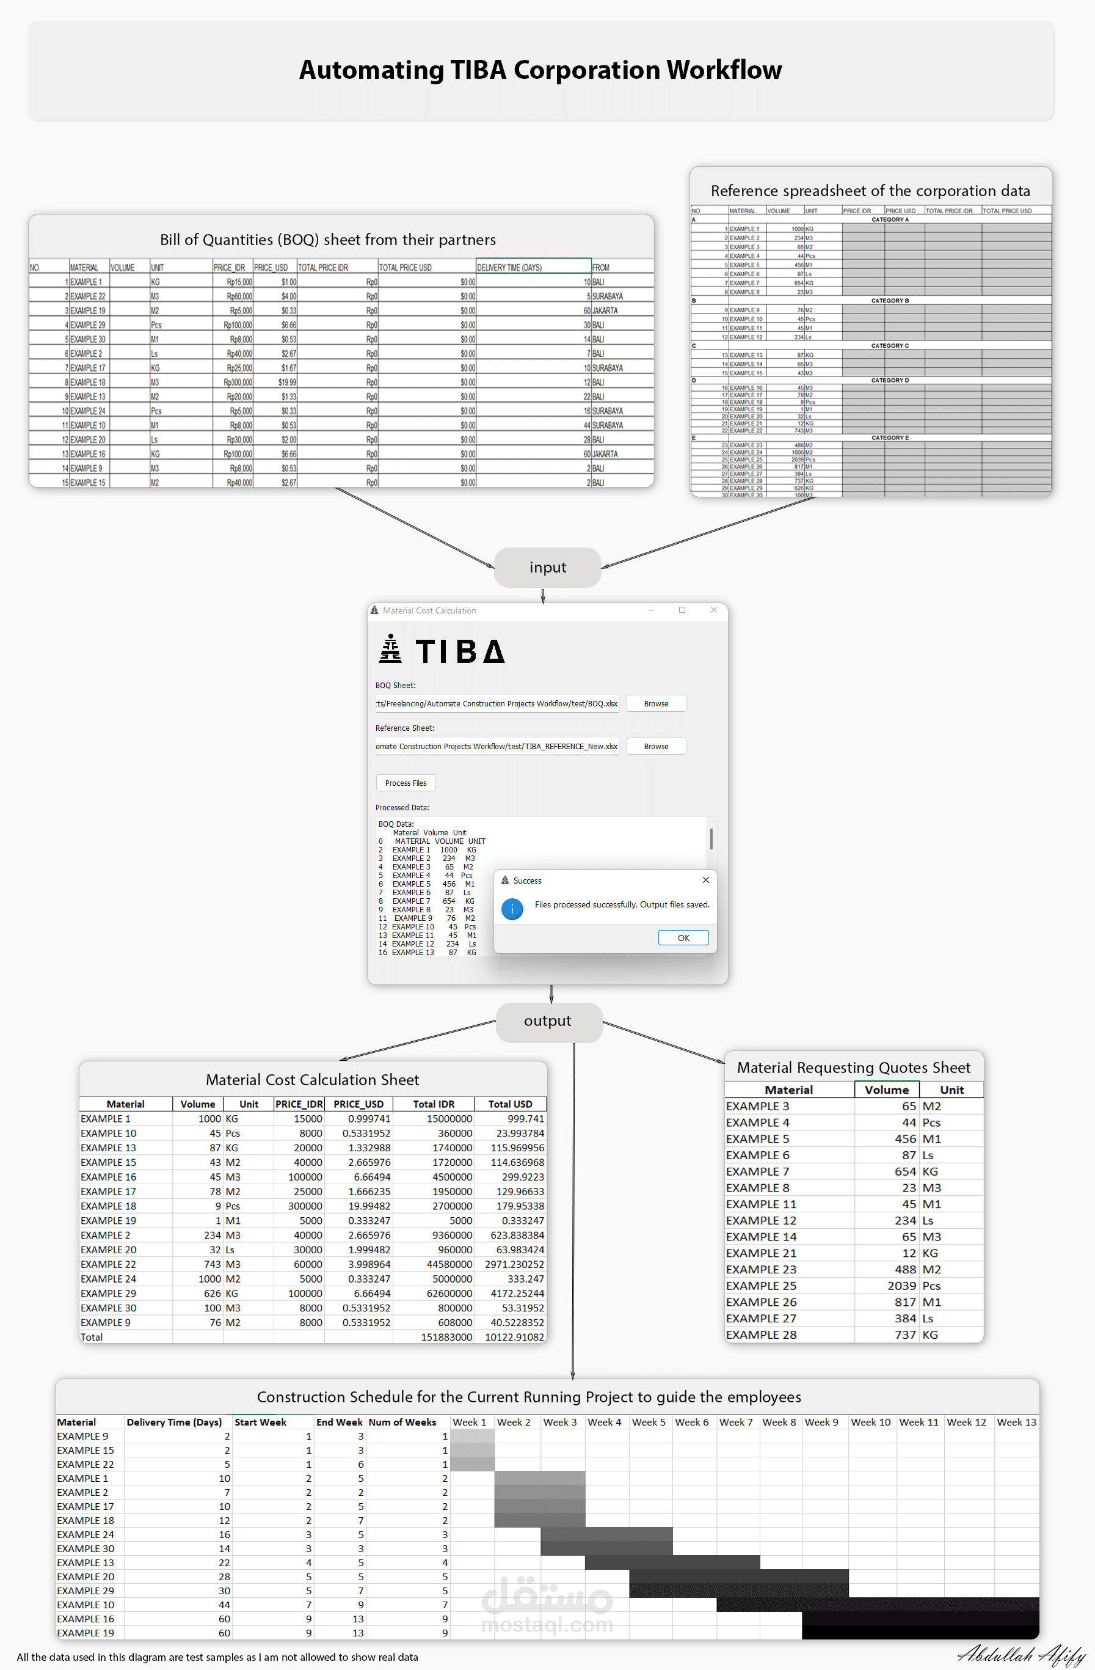1095x1670 pixels.
Task: Click Browse next to BOQ Sheet field
Action: [656, 704]
